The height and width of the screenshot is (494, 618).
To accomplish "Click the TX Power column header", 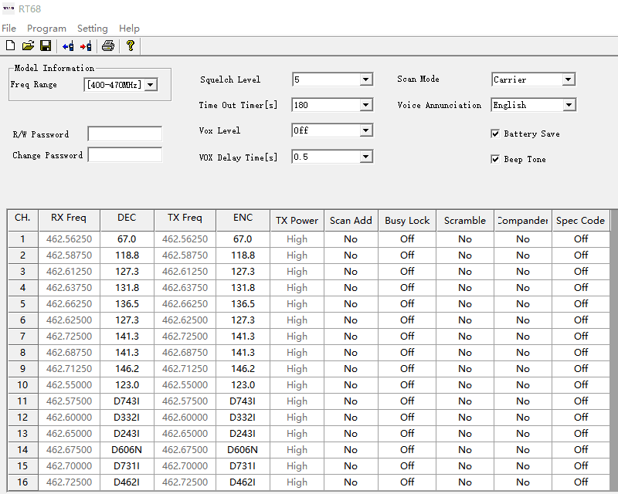I will click(297, 221).
